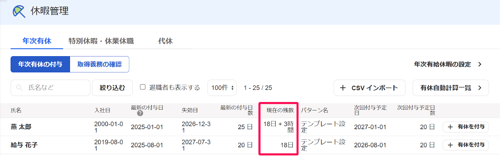Open 有休自動計算一覧 page
Image resolution: width=500 pixels, height=156 pixels.
pyautogui.click(x=451, y=88)
